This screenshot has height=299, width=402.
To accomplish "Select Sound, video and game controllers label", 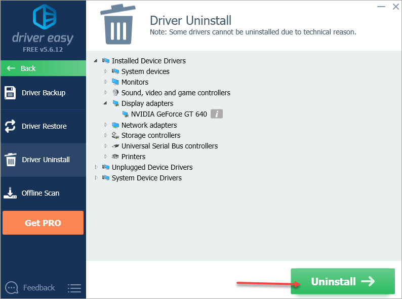I will (x=176, y=93).
